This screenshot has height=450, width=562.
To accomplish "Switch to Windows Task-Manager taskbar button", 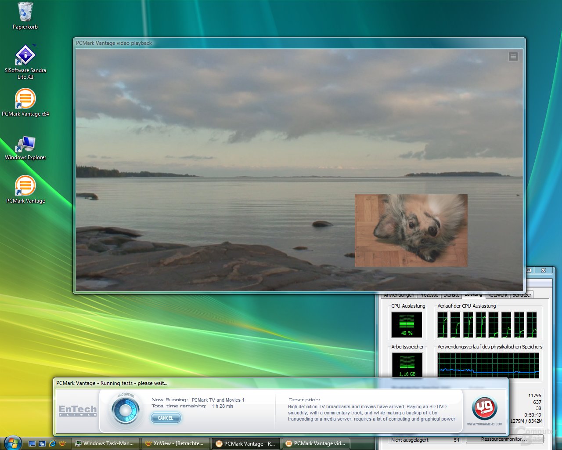I will pyautogui.click(x=105, y=443).
